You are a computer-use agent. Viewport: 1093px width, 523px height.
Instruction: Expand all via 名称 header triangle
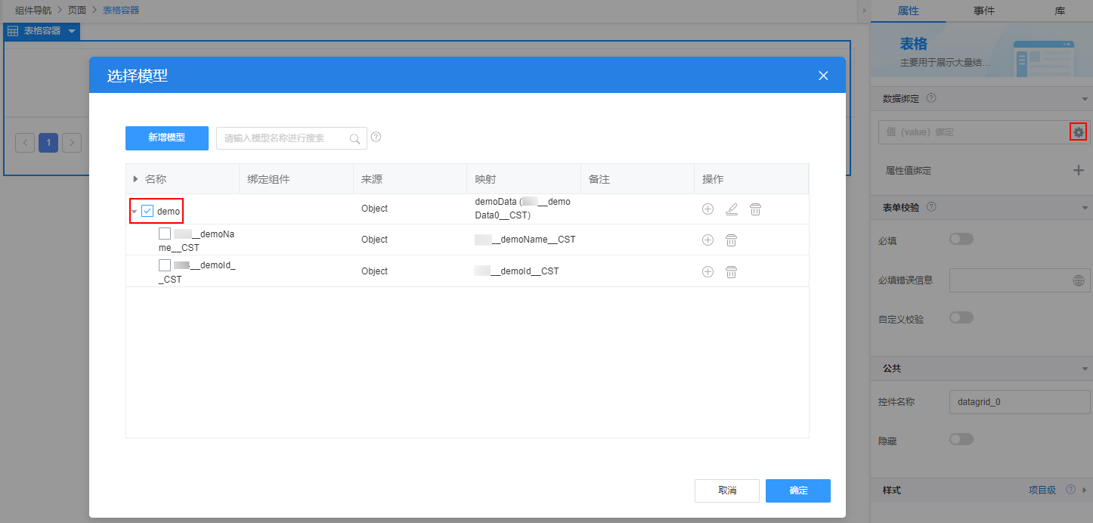(x=136, y=179)
